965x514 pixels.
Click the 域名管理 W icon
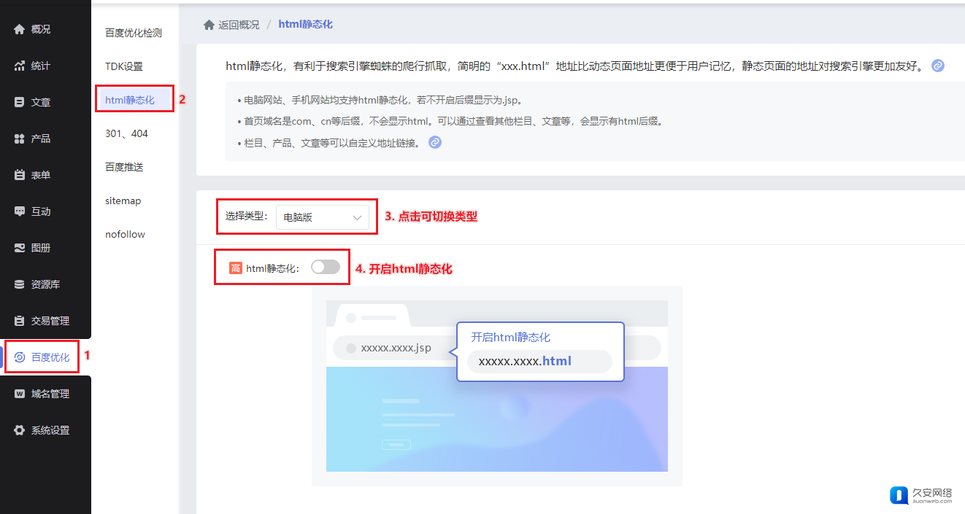click(20, 394)
